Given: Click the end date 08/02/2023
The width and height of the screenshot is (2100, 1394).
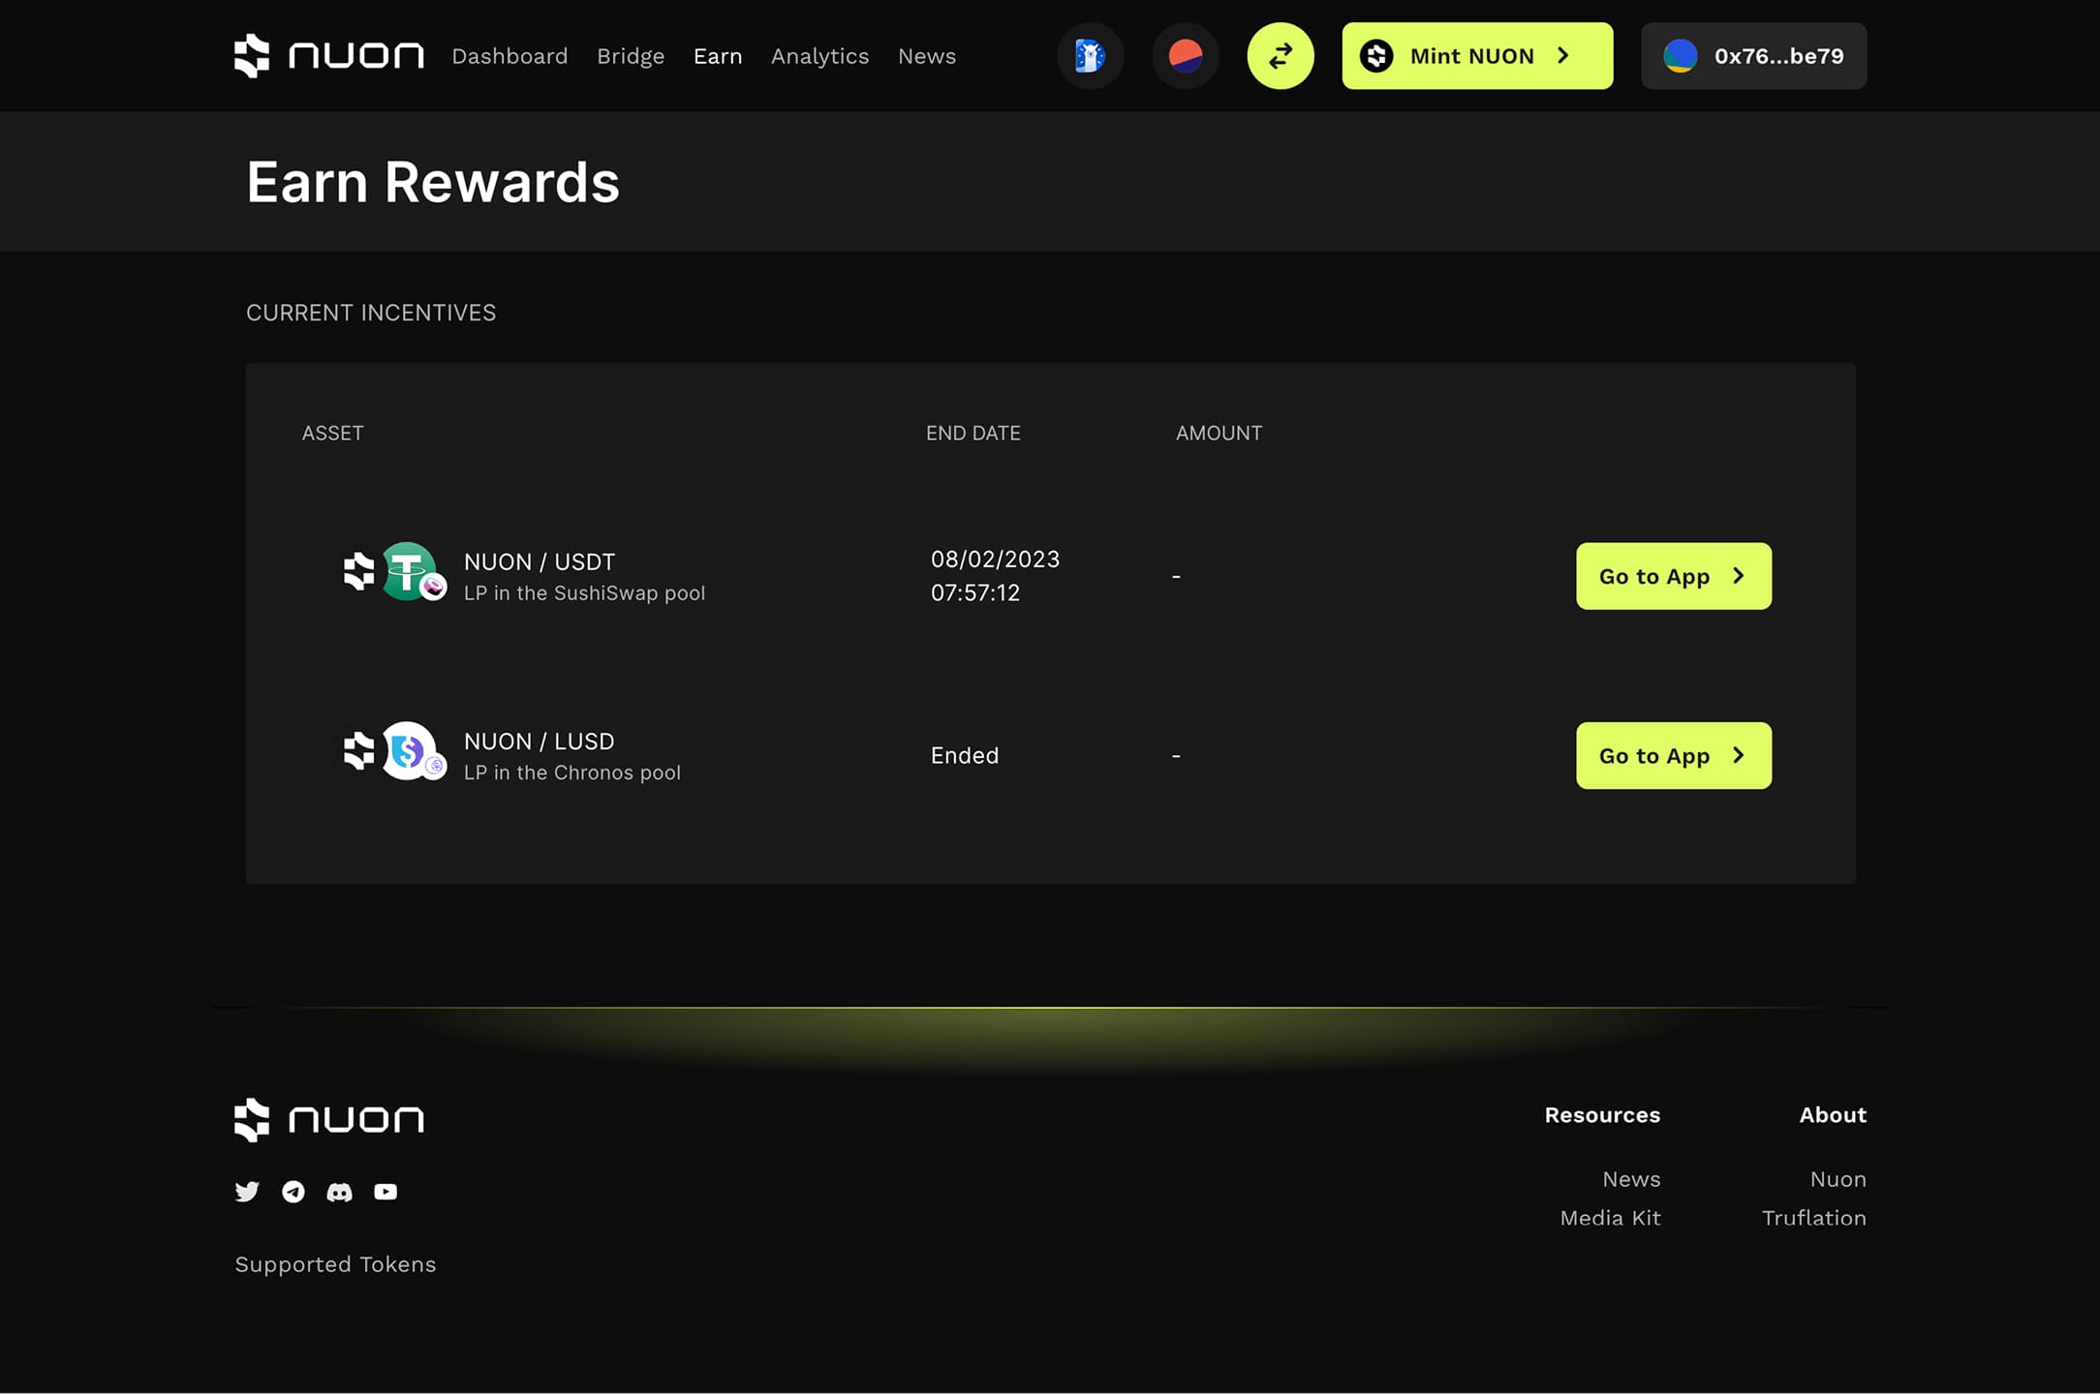Looking at the screenshot, I should pos(995,560).
